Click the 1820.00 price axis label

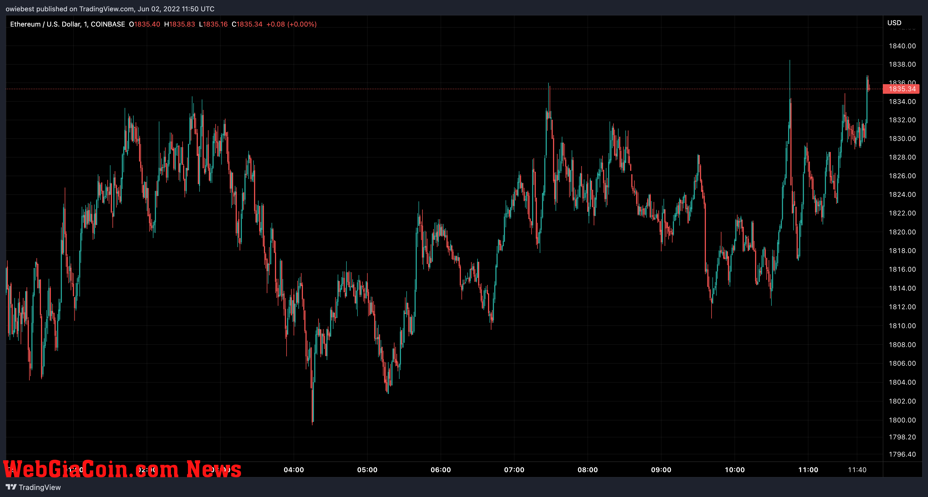[x=902, y=232]
